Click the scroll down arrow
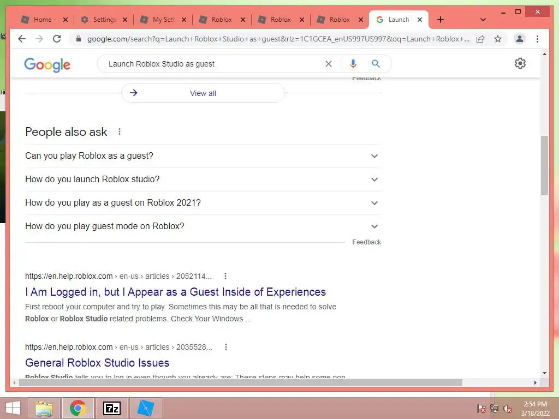559x419 pixels. tap(544, 373)
